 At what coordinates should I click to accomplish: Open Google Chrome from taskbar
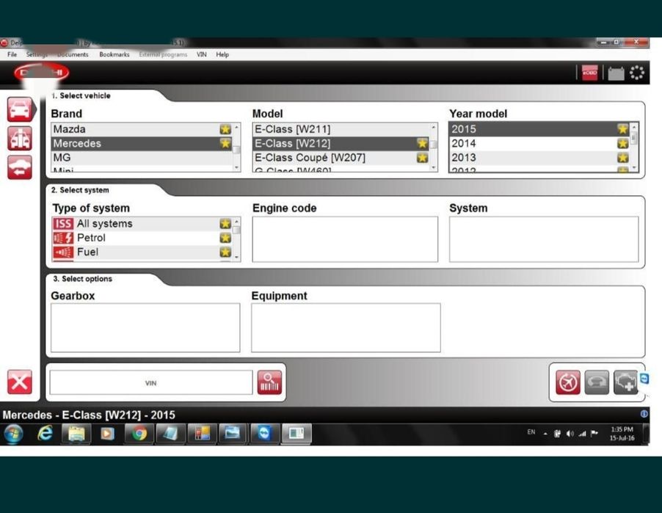click(x=139, y=434)
